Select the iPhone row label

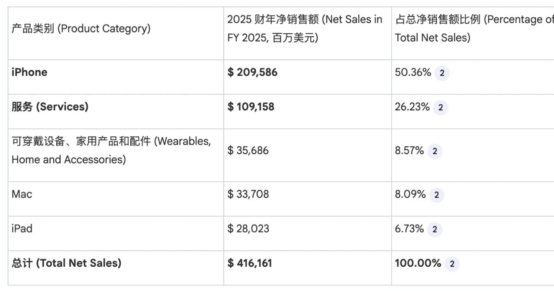29,72
